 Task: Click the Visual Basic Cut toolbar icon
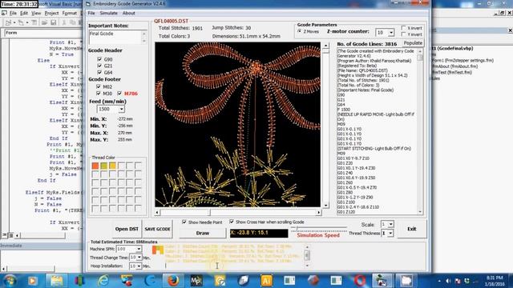tap(64, 22)
